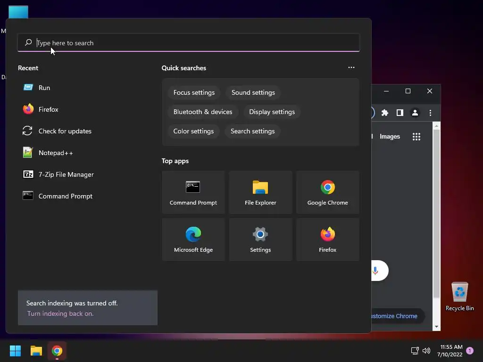Toggle Chrome side panel icon

point(400,113)
